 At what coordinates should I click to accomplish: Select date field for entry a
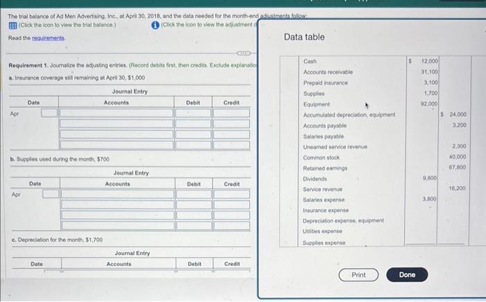[x=49, y=113]
